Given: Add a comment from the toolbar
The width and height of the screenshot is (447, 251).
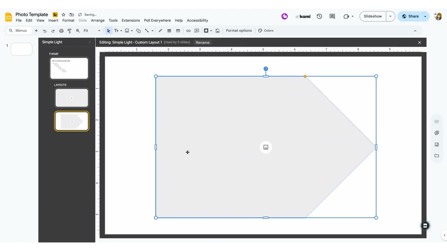Looking at the screenshot, I should tap(197, 31).
